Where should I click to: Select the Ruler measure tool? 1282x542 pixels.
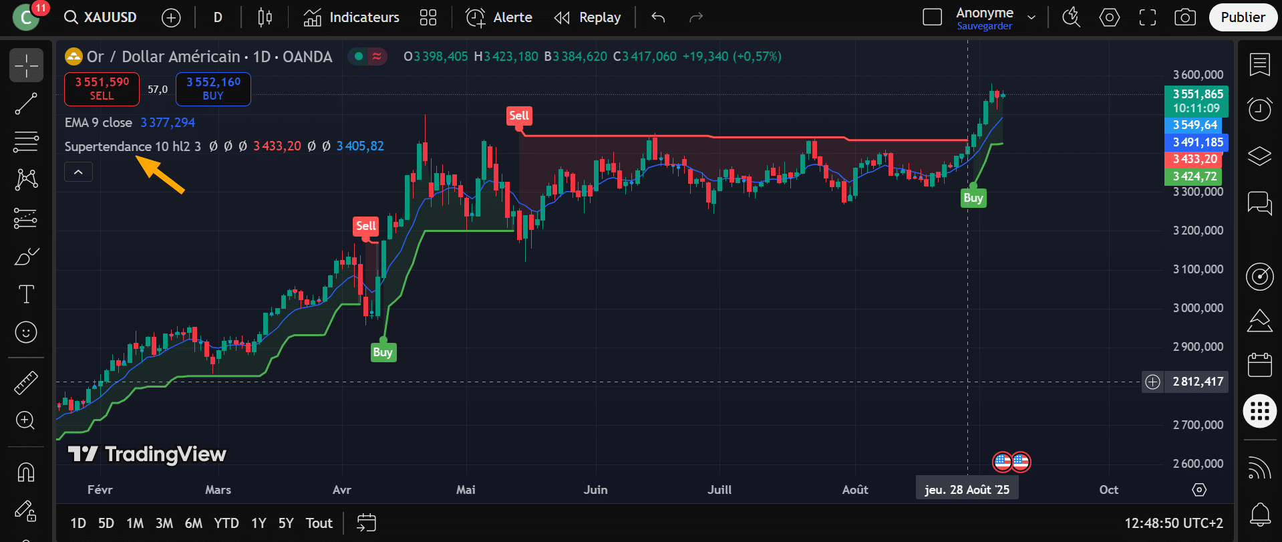26,383
